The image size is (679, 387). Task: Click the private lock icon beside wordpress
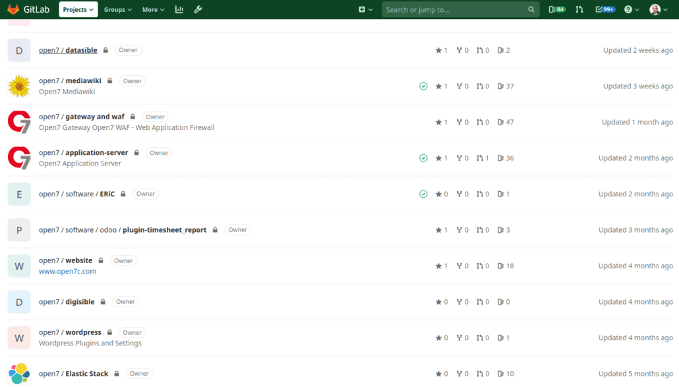pyautogui.click(x=109, y=332)
